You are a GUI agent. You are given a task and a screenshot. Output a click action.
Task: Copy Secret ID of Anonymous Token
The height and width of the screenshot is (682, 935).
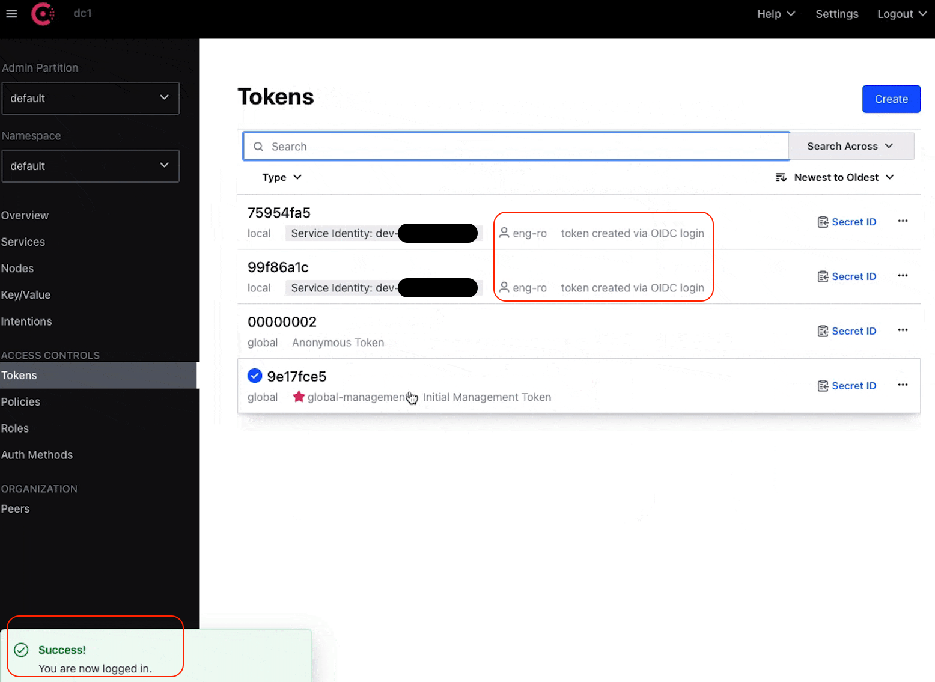tap(847, 331)
